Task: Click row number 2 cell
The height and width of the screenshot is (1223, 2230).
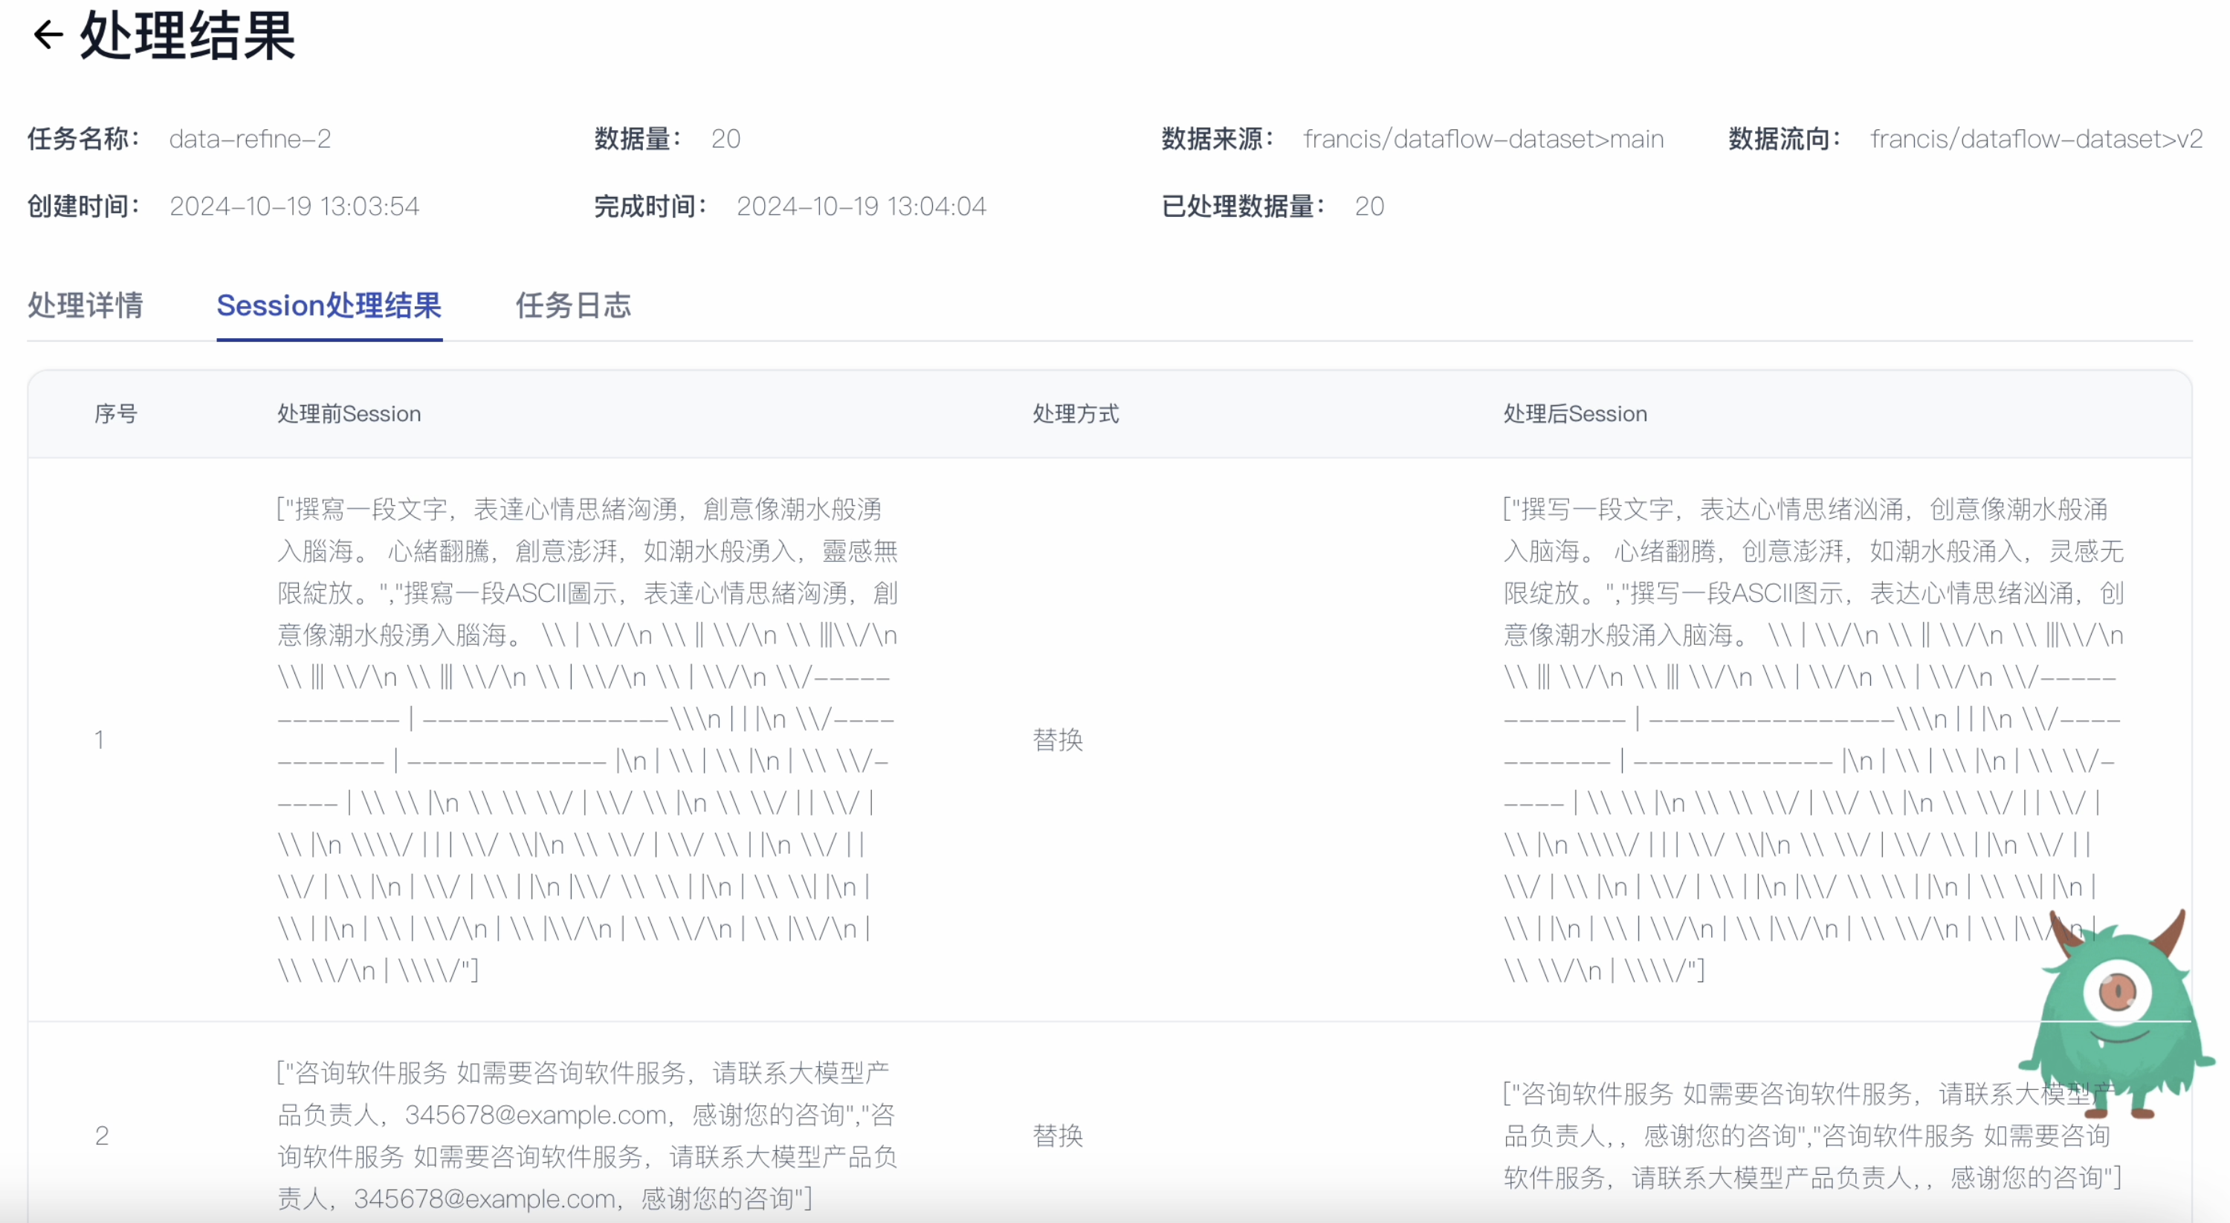Action: (x=102, y=1135)
